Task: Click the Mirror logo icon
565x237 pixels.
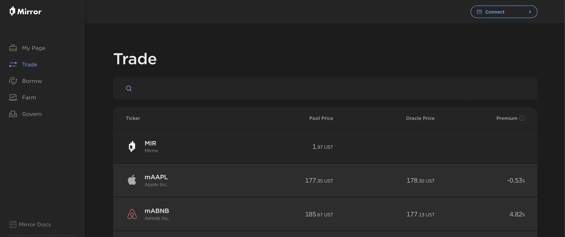Action: pos(12,11)
